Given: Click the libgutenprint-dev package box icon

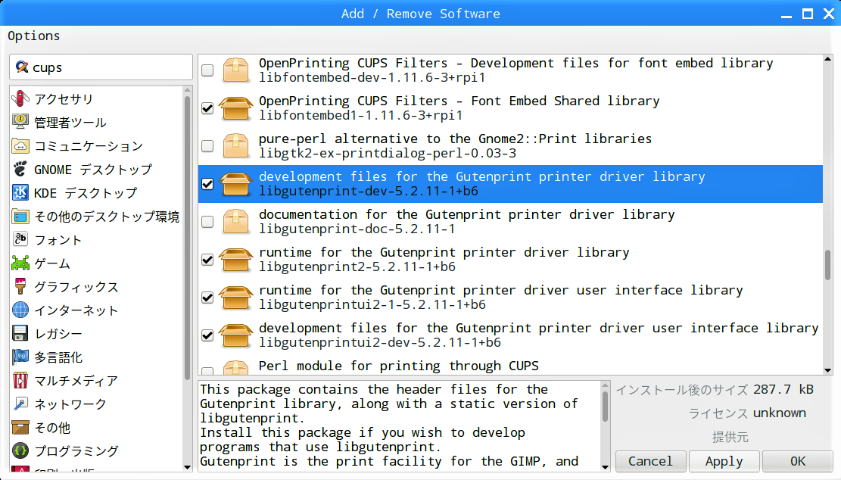Looking at the screenshot, I should click(236, 184).
